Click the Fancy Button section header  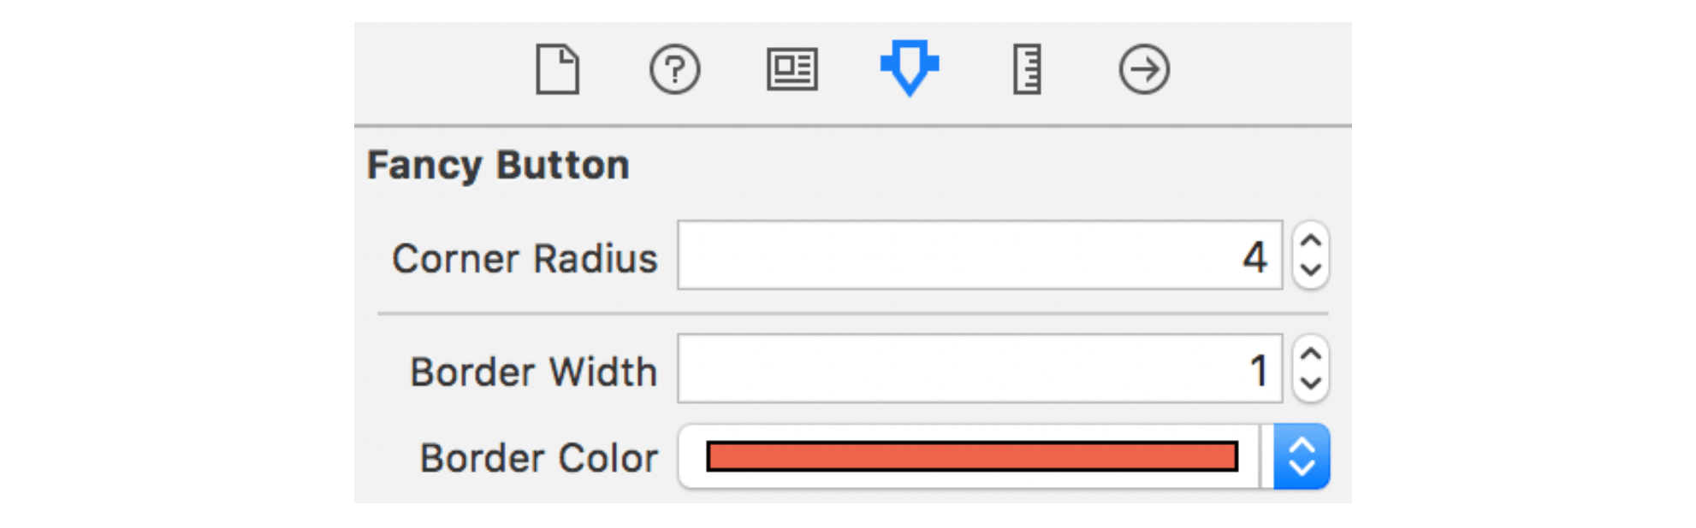pos(499,165)
